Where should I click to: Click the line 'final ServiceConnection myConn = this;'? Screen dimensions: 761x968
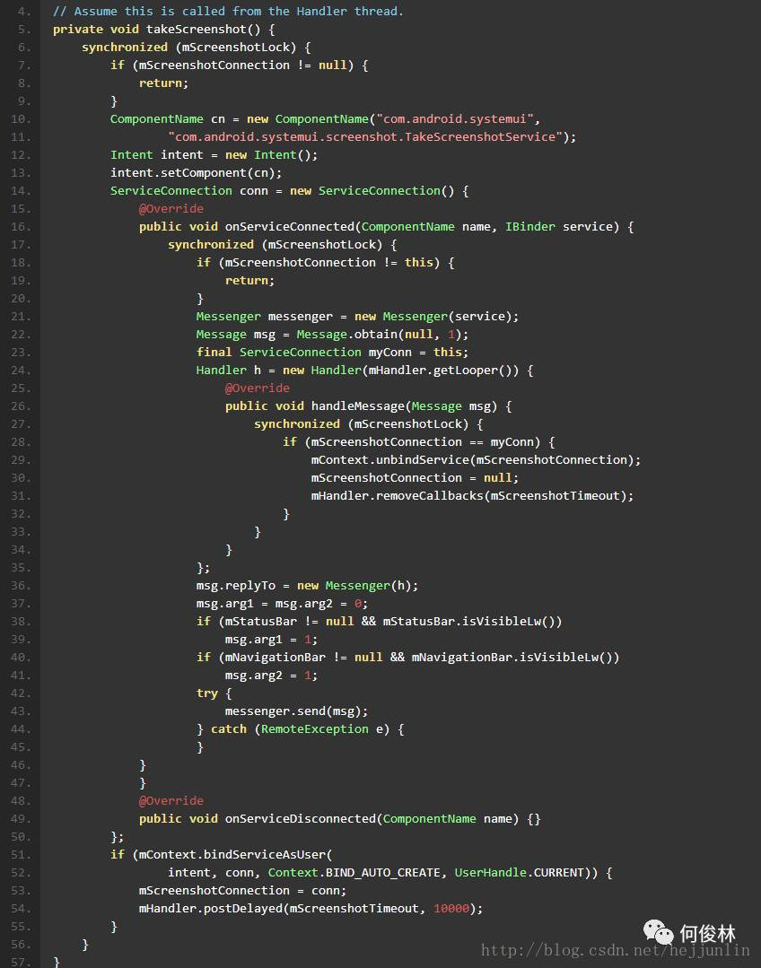pyautogui.click(x=332, y=352)
